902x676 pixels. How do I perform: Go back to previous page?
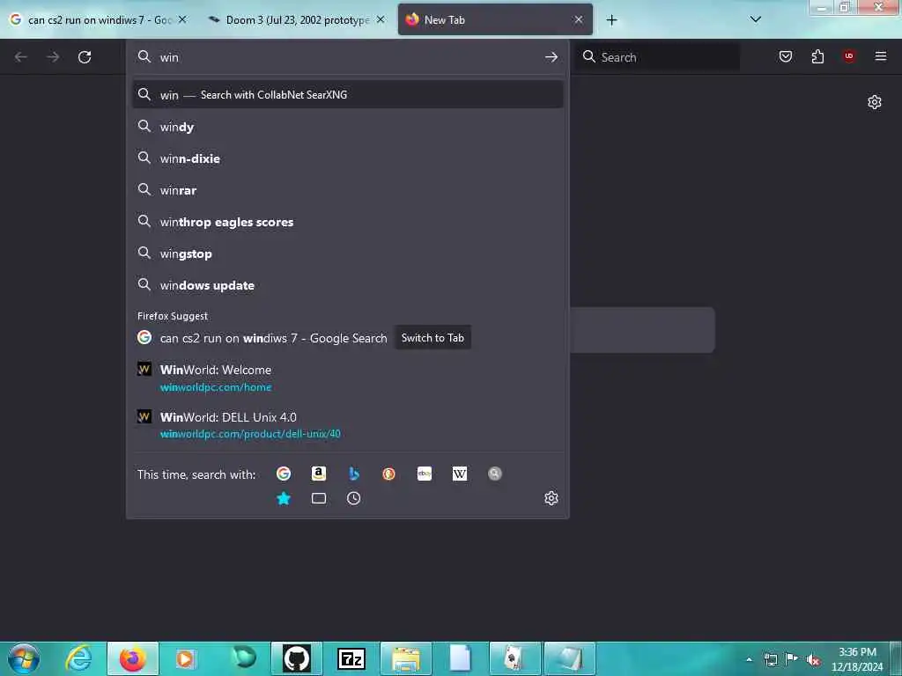[21, 57]
